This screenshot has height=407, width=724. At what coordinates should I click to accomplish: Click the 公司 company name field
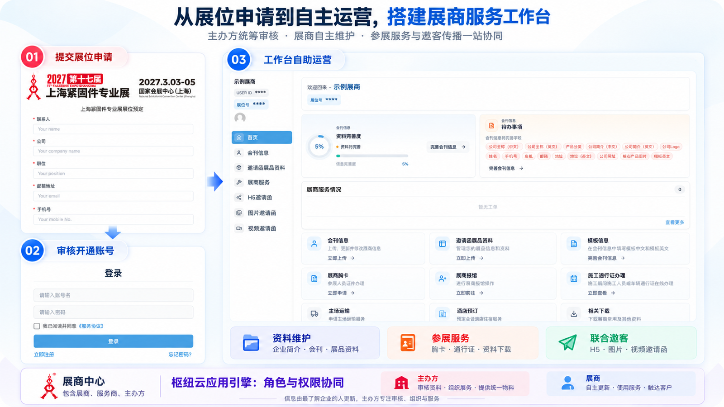point(113,151)
